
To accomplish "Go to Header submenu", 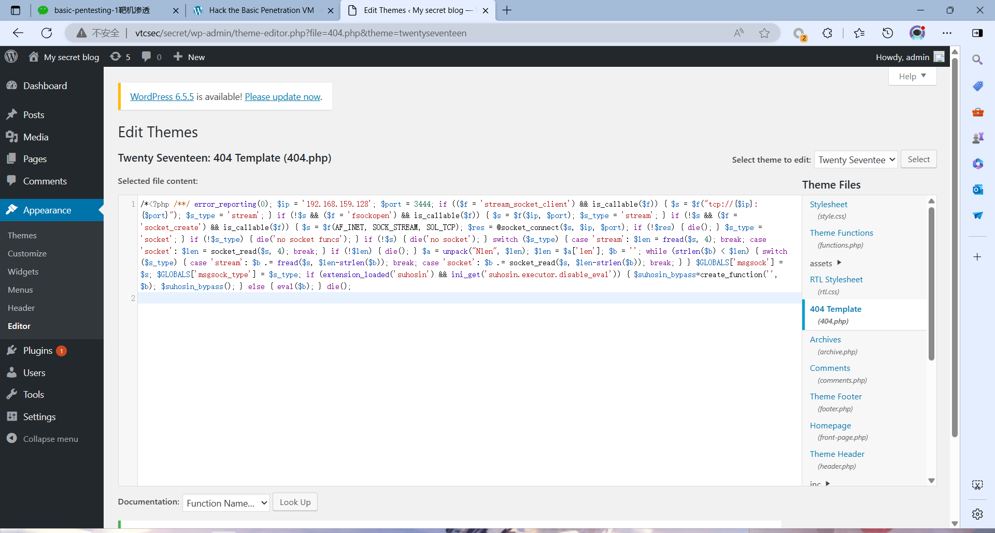I will click(x=21, y=308).
